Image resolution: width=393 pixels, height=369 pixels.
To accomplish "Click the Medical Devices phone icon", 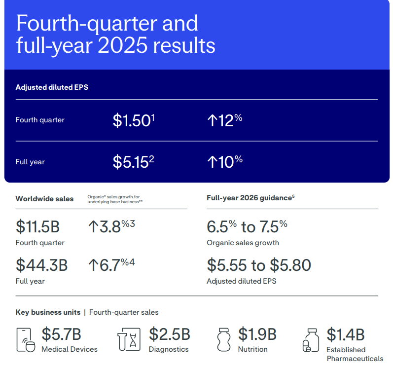I will pyautogui.click(x=26, y=339).
